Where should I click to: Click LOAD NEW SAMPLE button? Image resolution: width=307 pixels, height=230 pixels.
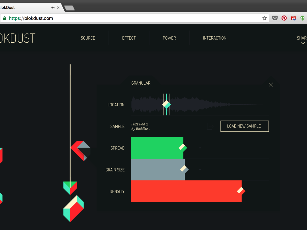click(245, 126)
